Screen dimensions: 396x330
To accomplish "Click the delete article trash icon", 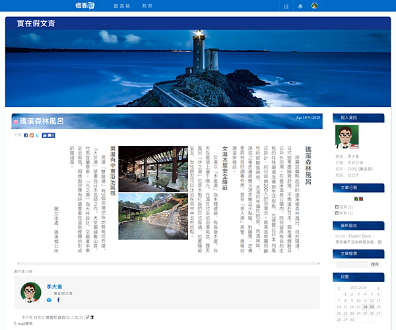I will click(x=92, y=317).
